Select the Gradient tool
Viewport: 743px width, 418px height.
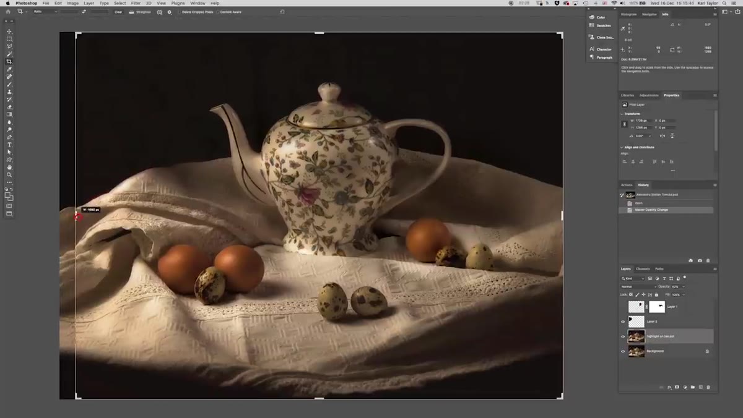point(9,114)
